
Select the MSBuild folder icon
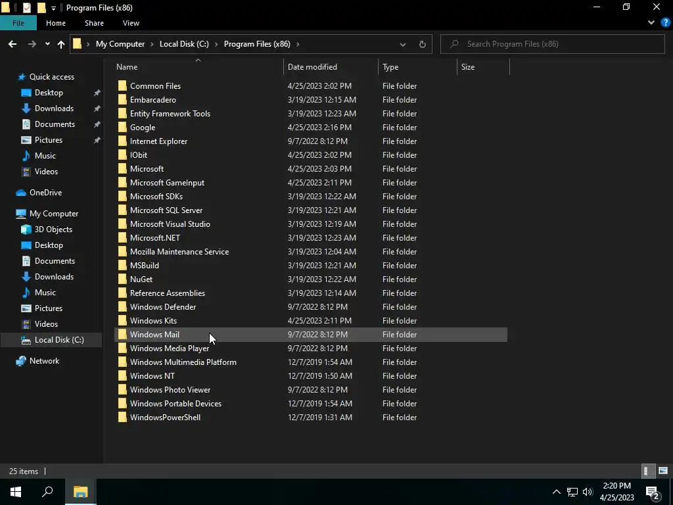[122, 266]
